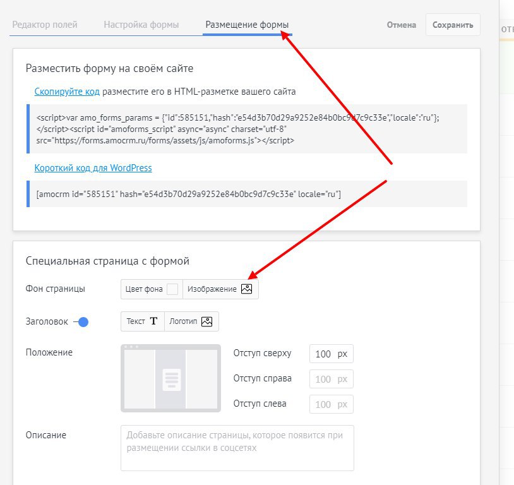Screen dimensions: 514x485
Task: Click the Отступ справа label
Action: click(263, 378)
